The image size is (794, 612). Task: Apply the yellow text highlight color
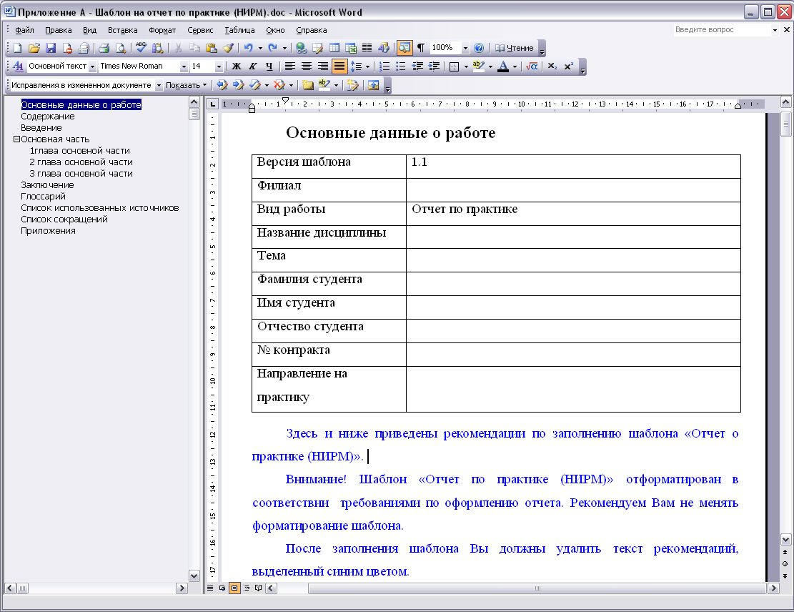479,66
